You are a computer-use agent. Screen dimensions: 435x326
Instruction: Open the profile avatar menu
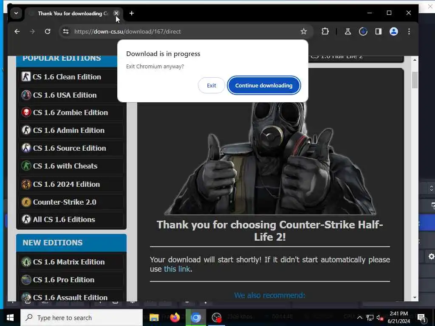[x=394, y=31]
